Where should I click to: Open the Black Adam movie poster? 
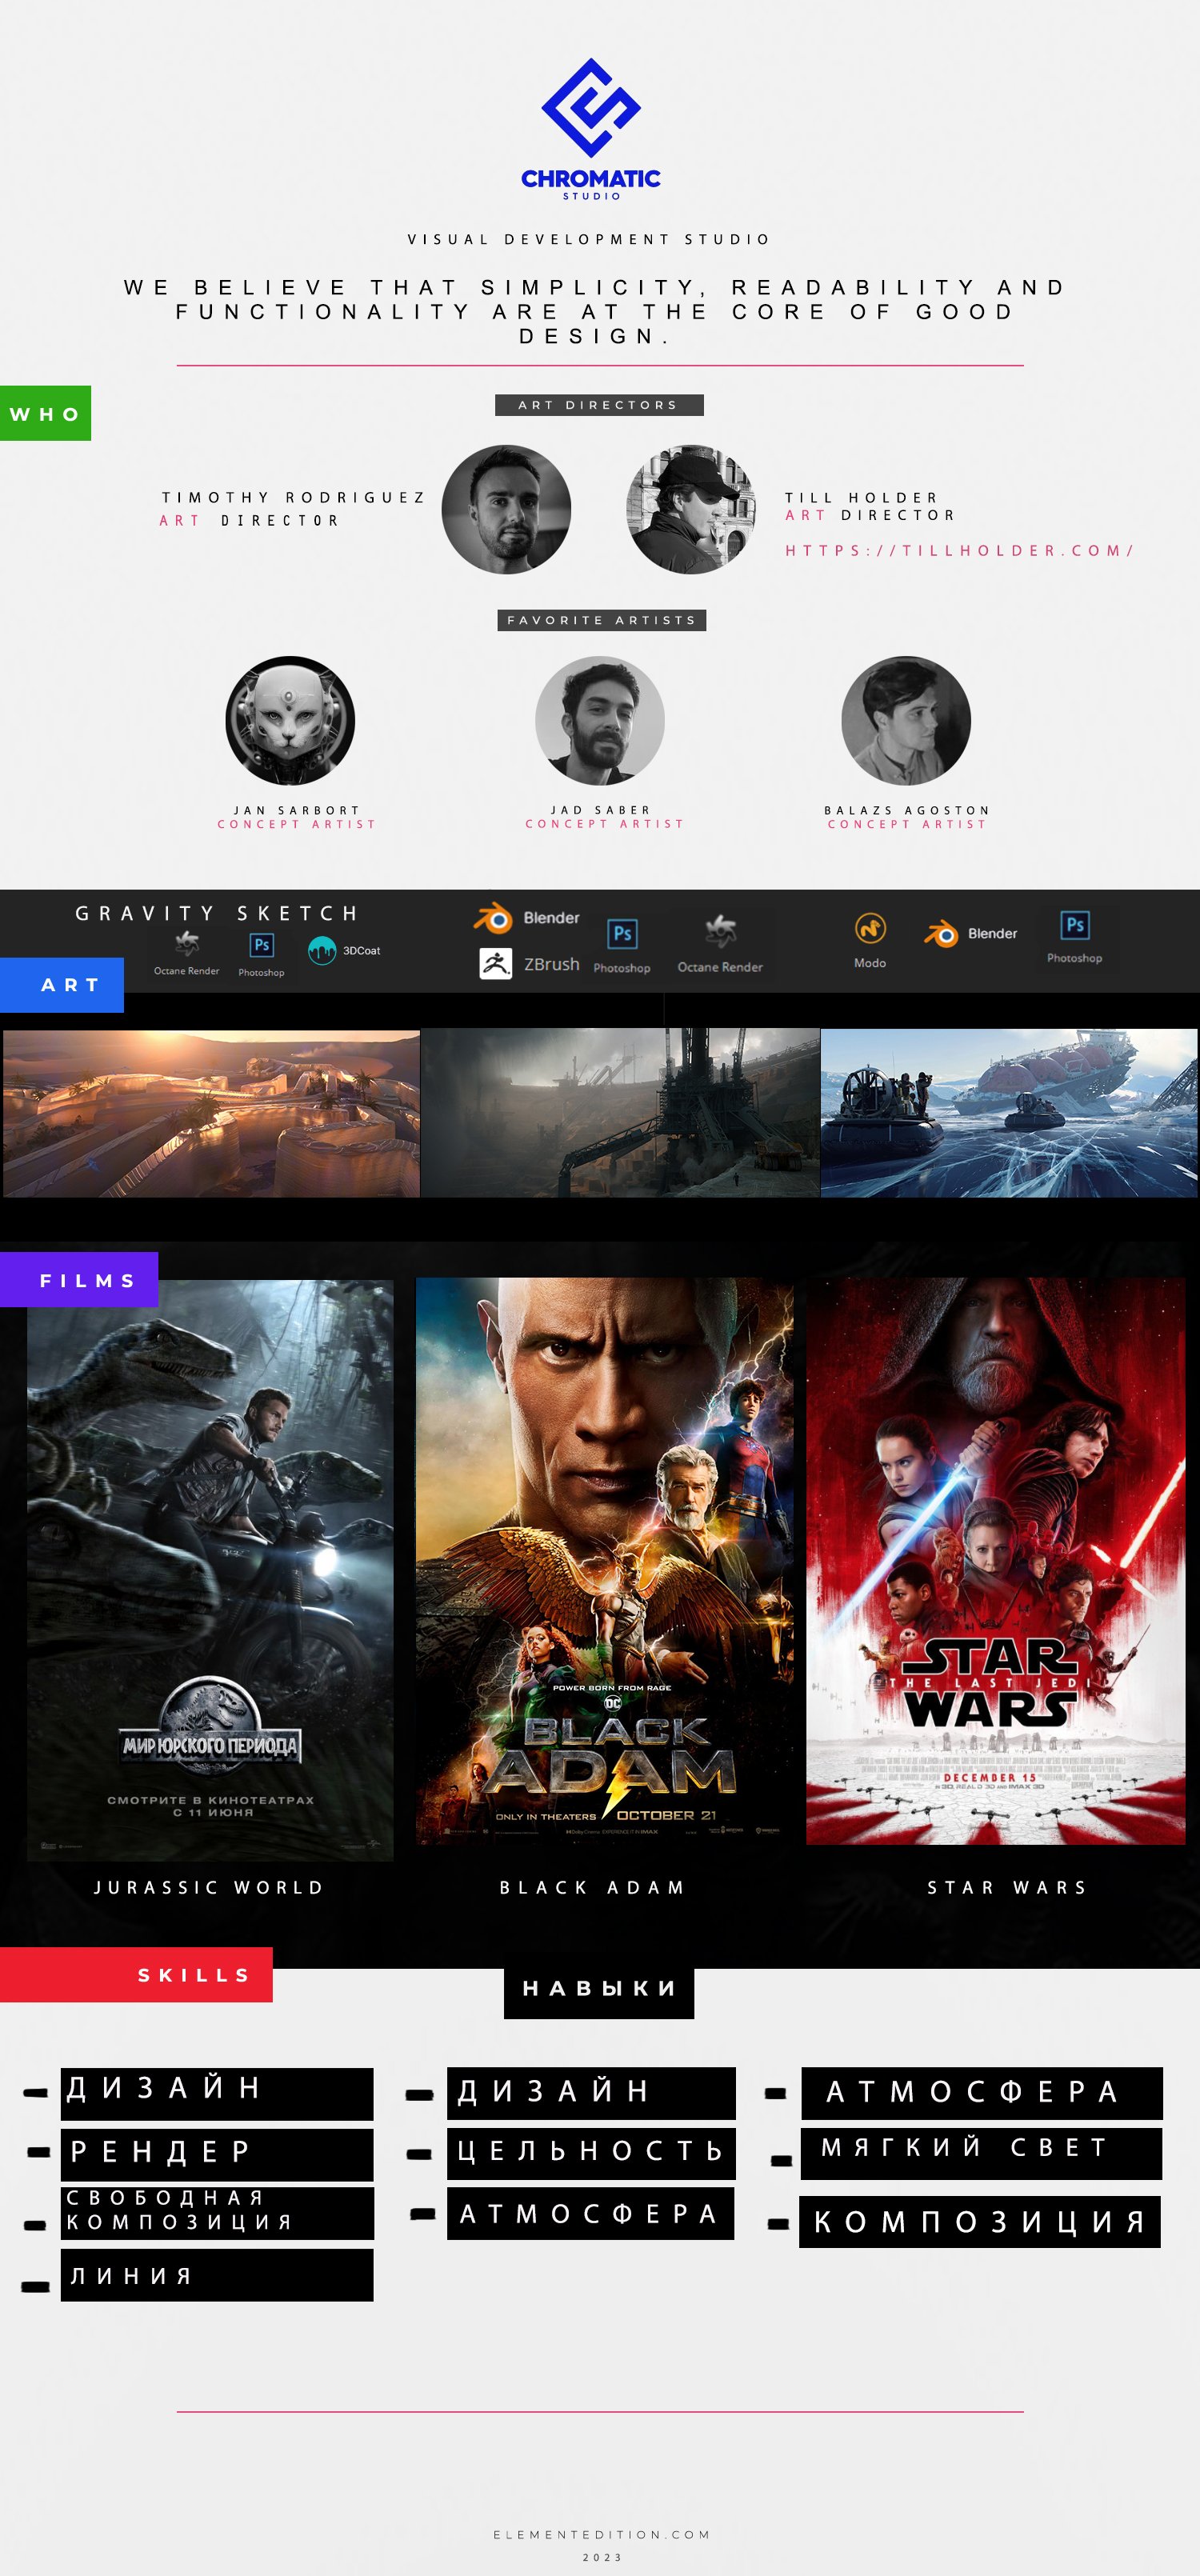tap(605, 1561)
